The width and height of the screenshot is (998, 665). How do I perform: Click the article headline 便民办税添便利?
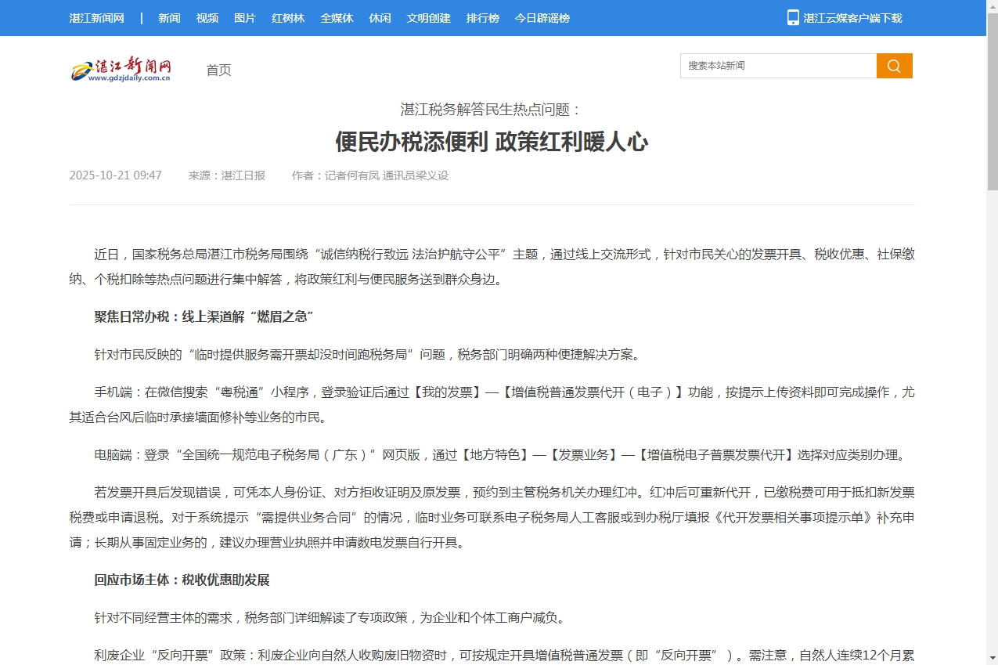pos(492,142)
